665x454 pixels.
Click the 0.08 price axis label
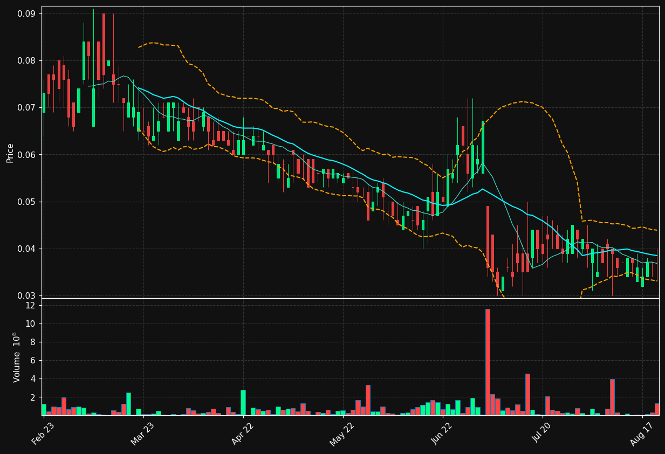28,60
